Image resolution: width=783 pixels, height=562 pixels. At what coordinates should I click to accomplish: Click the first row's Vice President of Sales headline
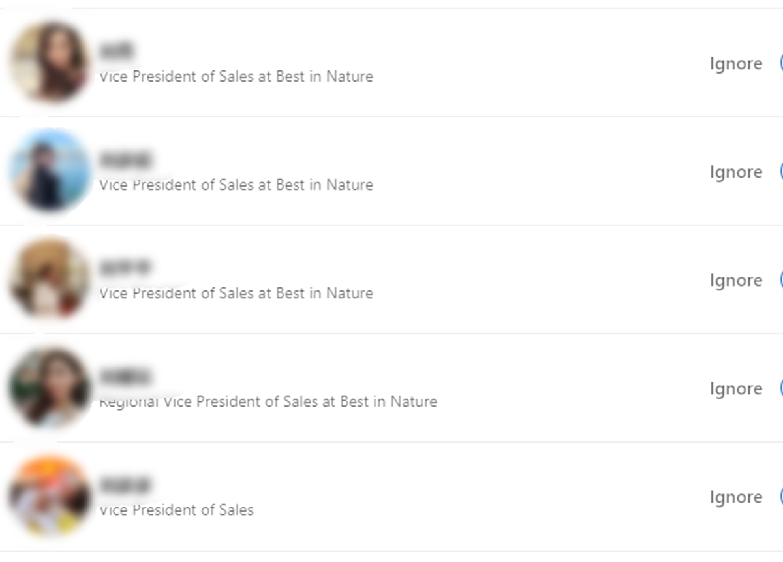236,77
